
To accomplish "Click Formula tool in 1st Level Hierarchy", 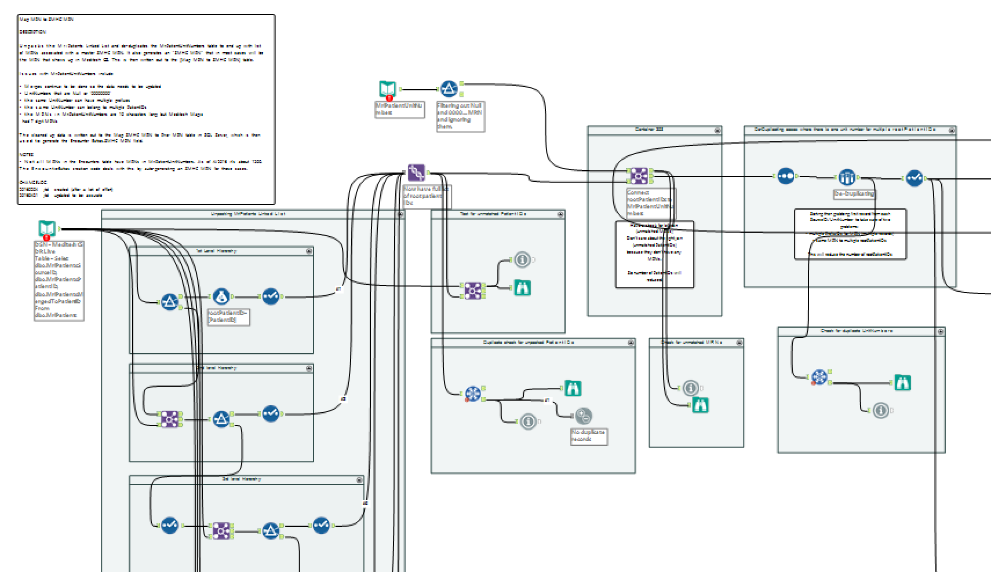I will (221, 297).
